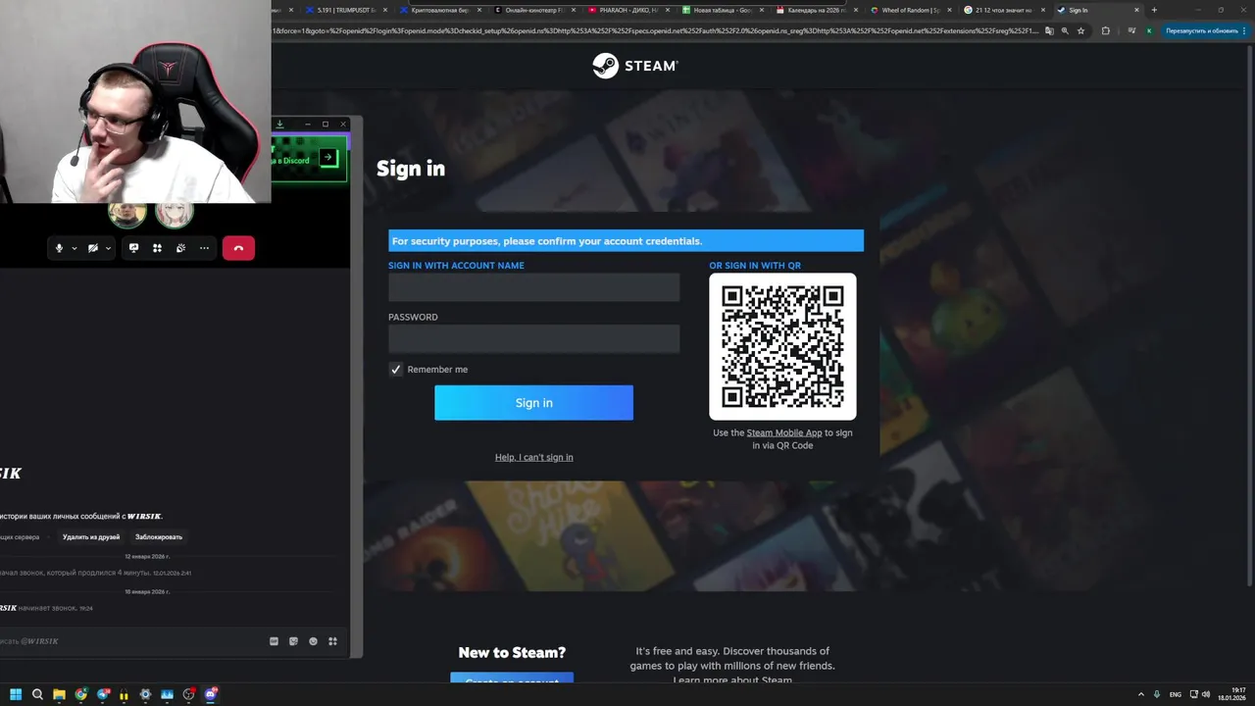
Task: Select the anime avatar call participant
Action: tap(174, 214)
